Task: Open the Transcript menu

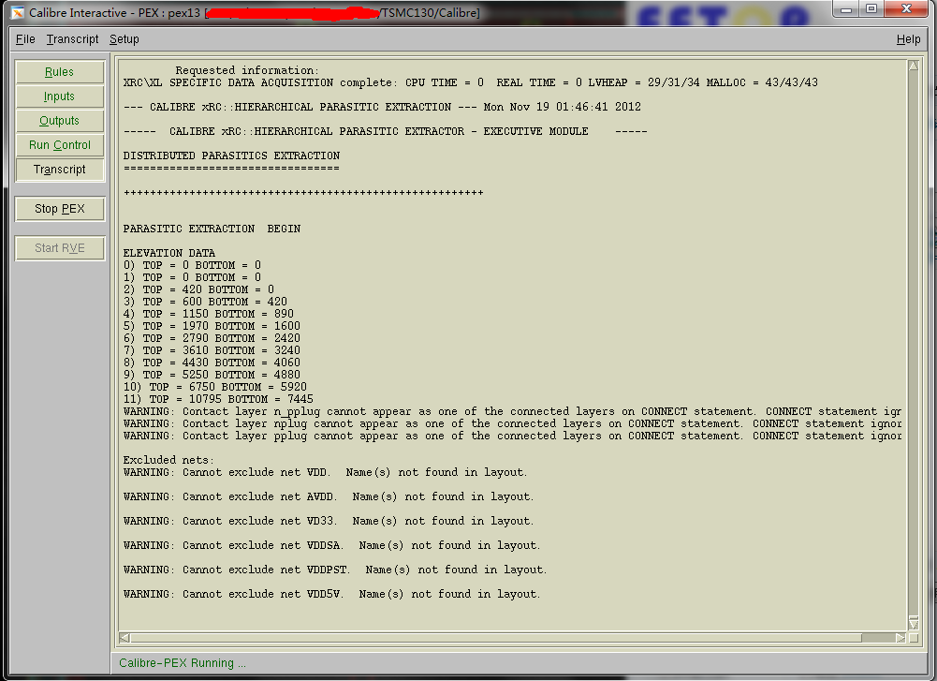Action: click(72, 39)
